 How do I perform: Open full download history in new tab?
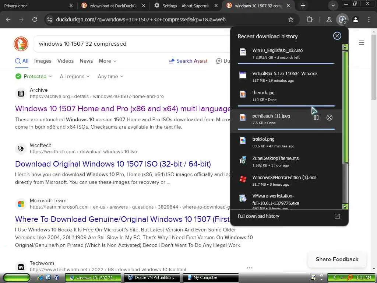pos(337,216)
